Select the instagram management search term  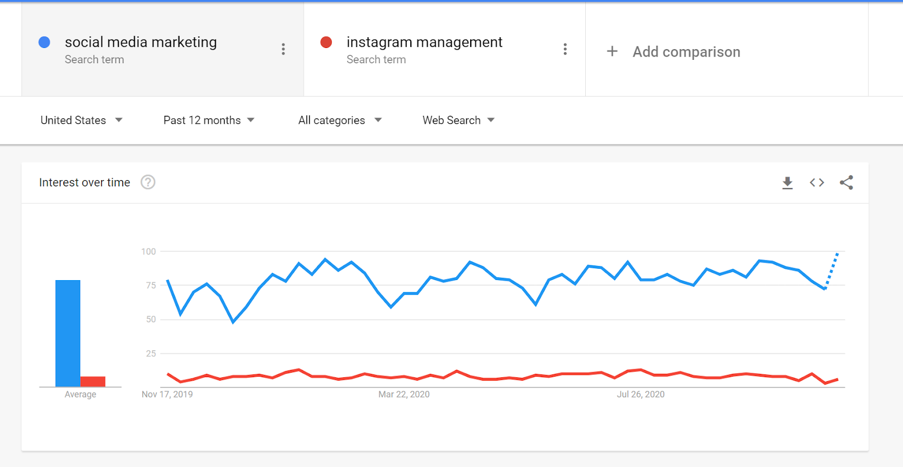424,42
